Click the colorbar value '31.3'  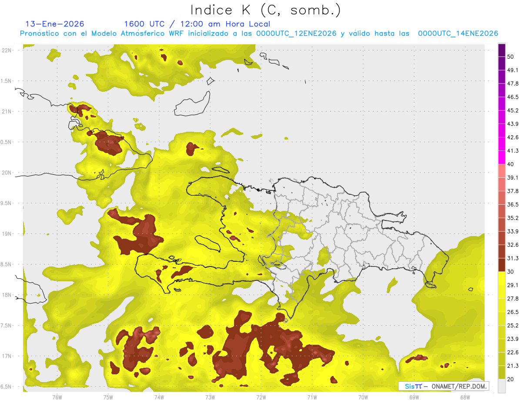[513, 258]
